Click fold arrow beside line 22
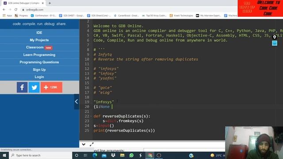 pos(91,116)
